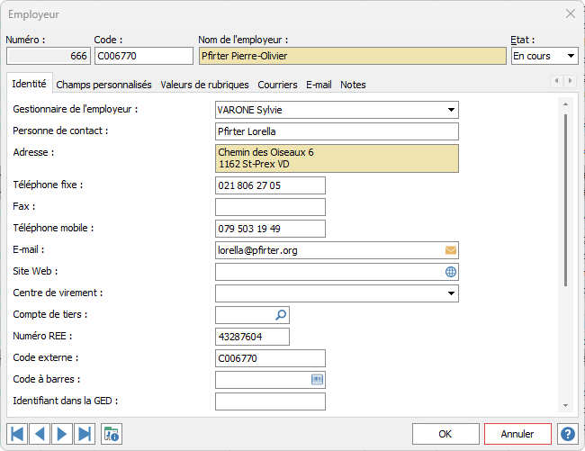
Task: Go to the first employer record
Action: (x=17, y=434)
